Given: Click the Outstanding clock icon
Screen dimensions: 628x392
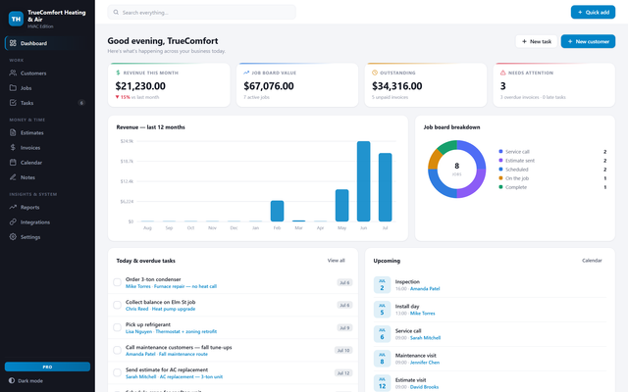Looking at the screenshot, I should pyautogui.click(x=375, y=73).
